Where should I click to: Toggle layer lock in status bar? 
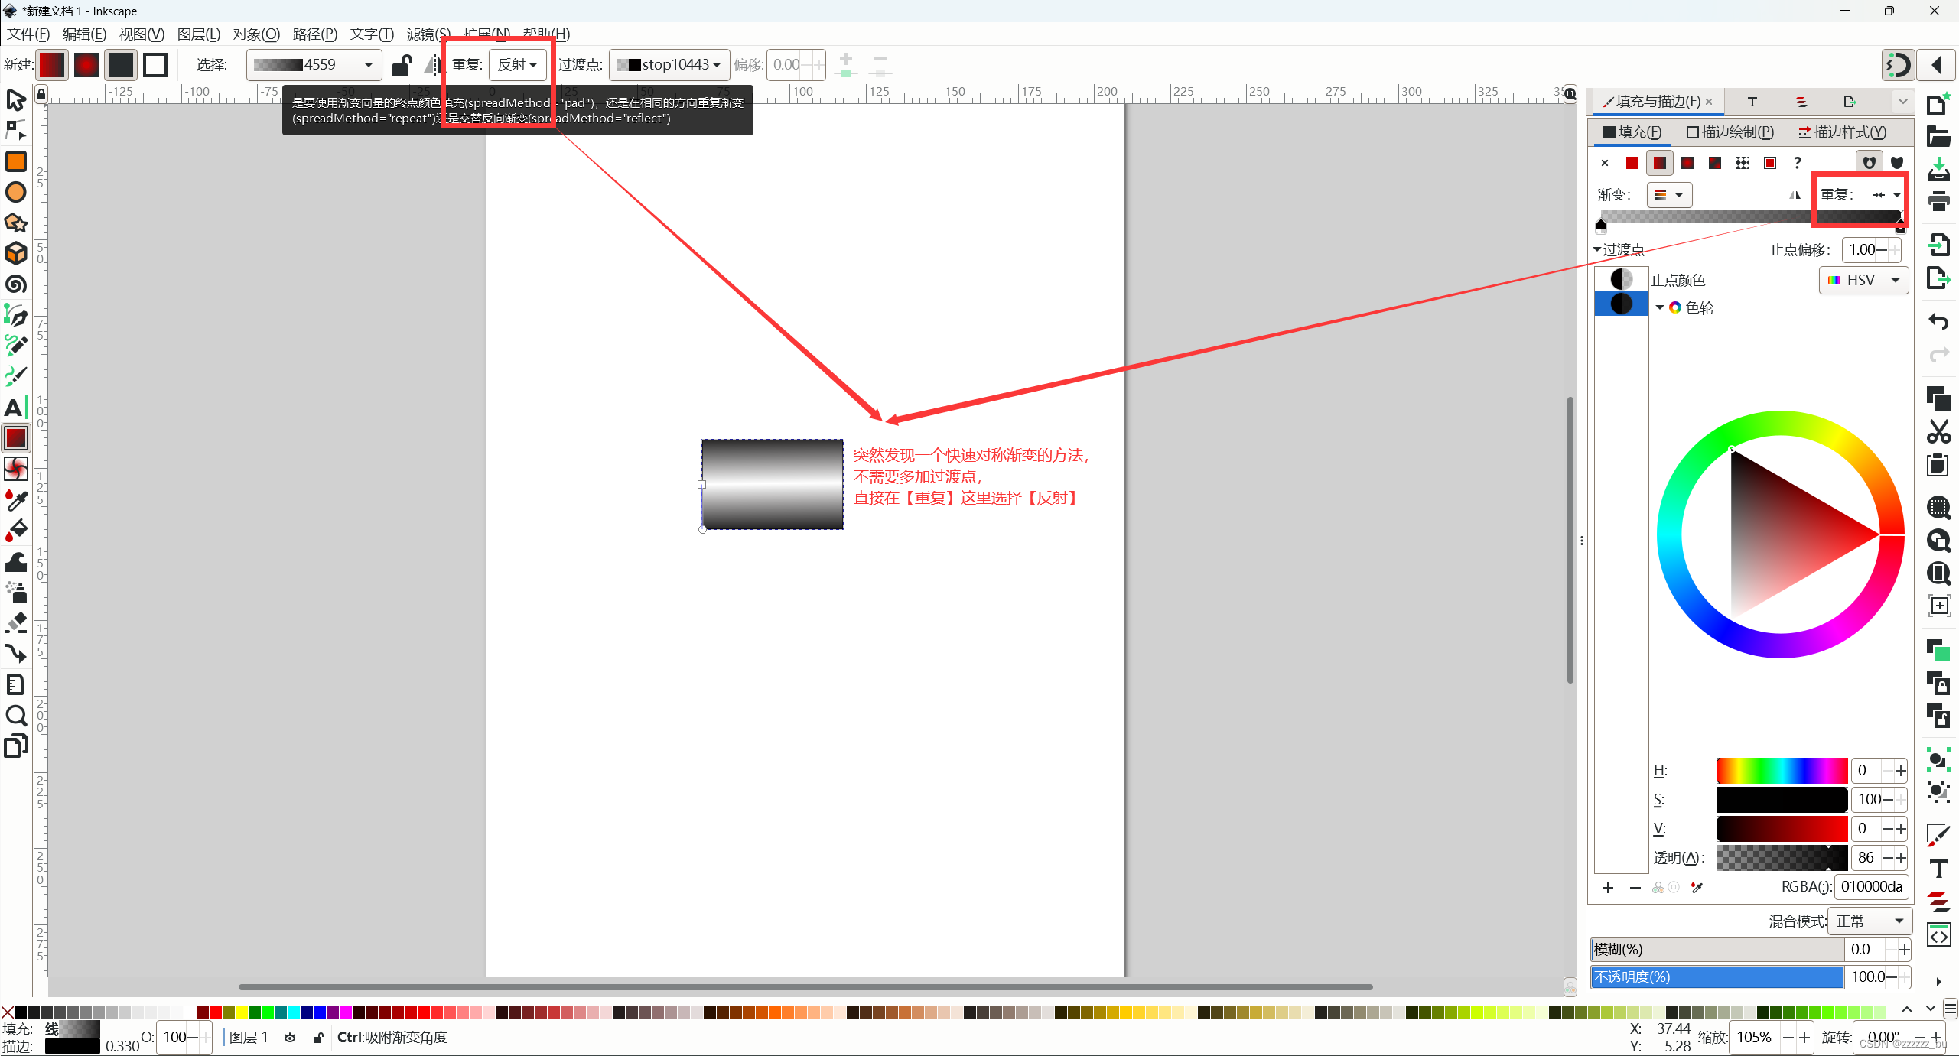(318, 1038)
